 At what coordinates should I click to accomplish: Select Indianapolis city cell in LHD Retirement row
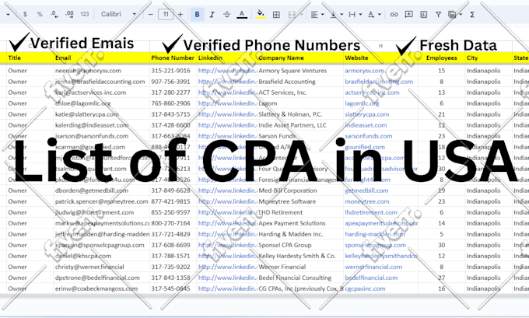click(x=489, y=212)
